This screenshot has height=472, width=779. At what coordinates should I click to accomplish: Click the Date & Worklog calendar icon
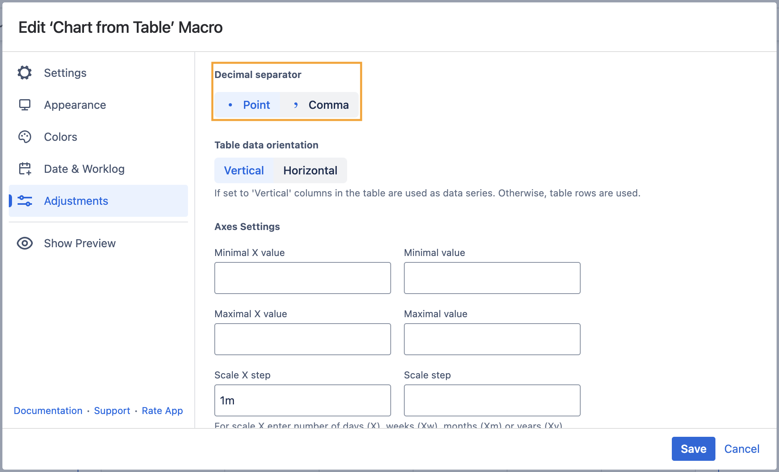(x=24, y=169)
